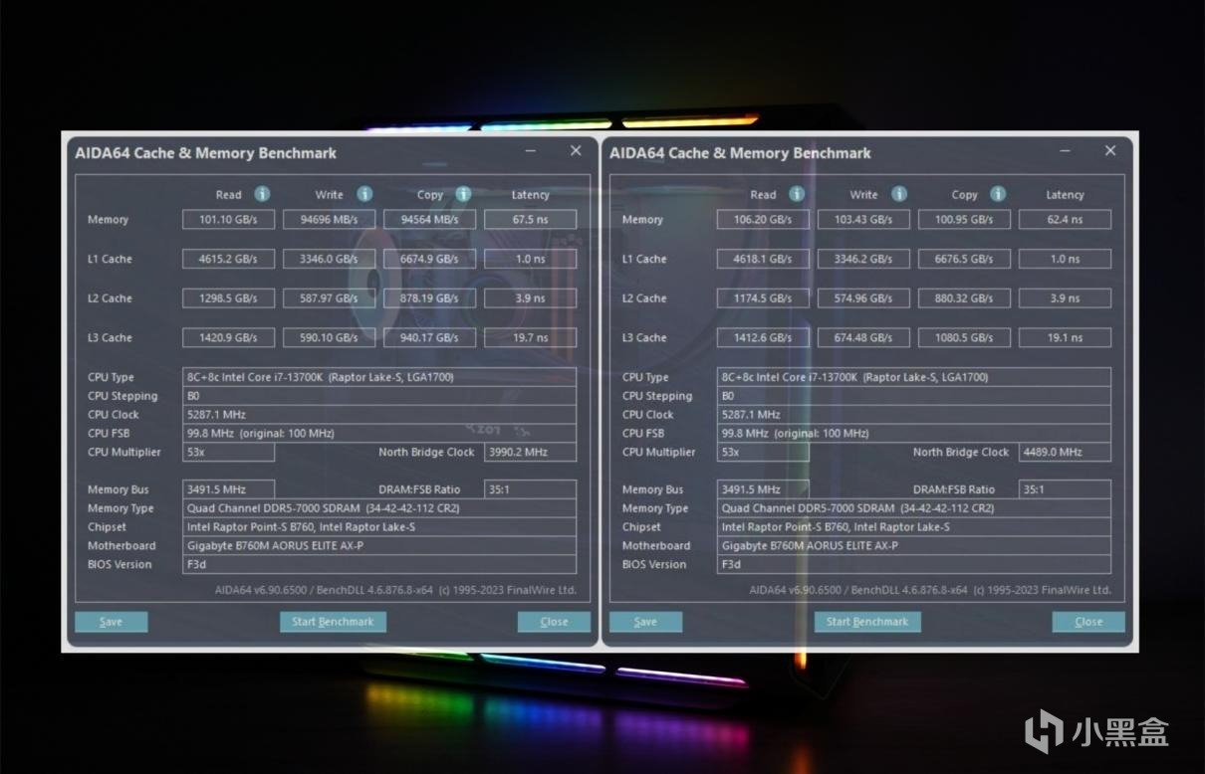Select Memory Bus 3491.5 MHz in right window
The width and height of the screenshot is (1205, 774).
763,489
